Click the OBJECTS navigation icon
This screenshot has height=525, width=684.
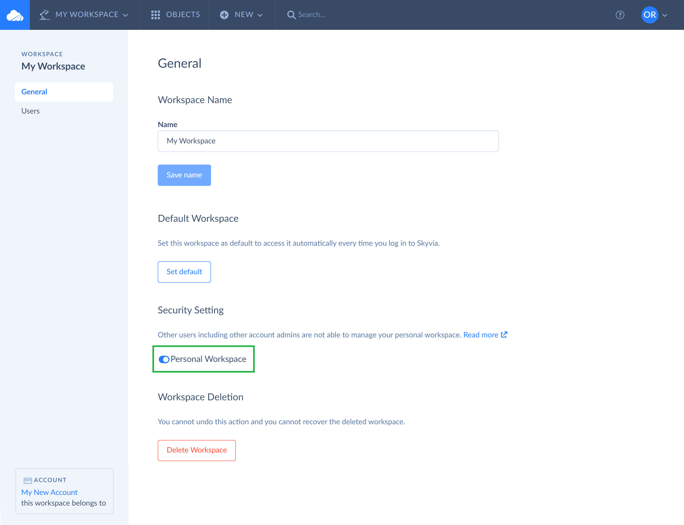tap(156, 15)
